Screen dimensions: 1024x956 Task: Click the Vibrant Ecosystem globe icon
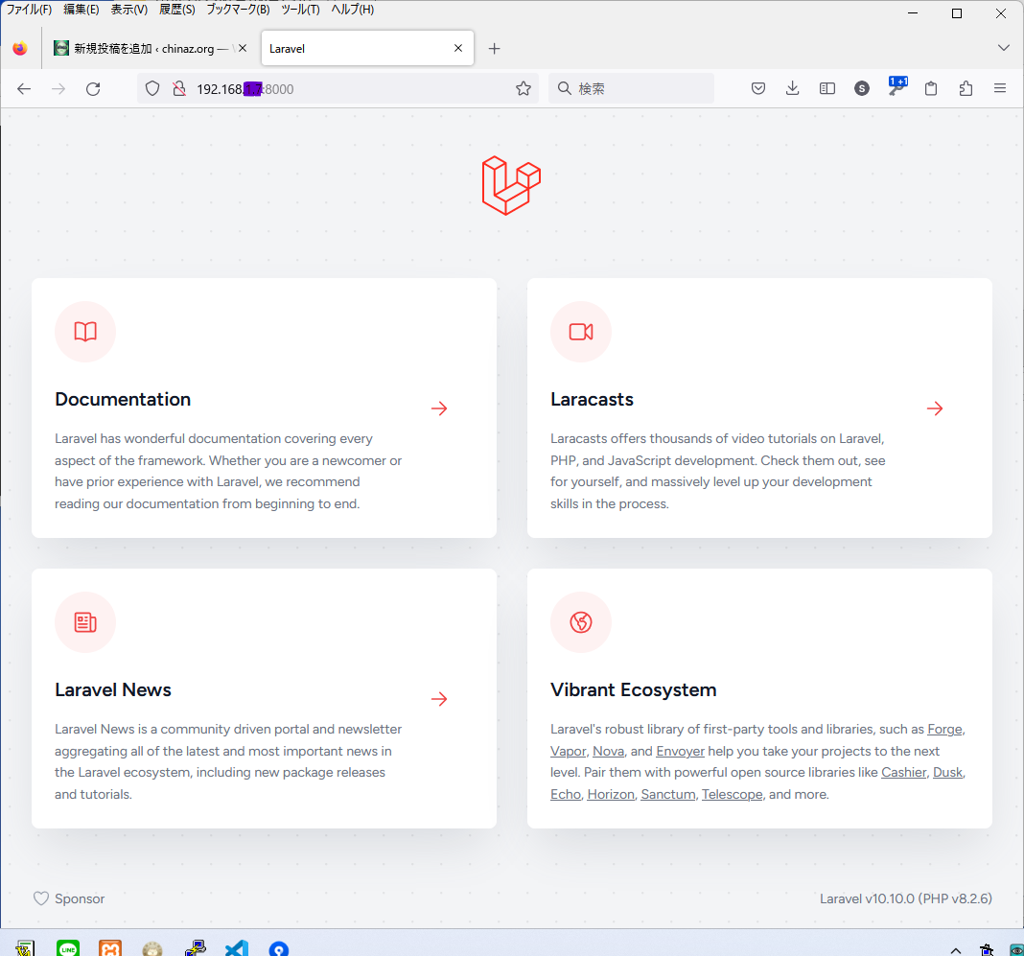point(581,622)
